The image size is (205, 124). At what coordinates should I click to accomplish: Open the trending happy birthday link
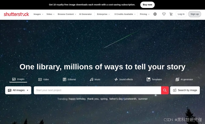[77, 99]
